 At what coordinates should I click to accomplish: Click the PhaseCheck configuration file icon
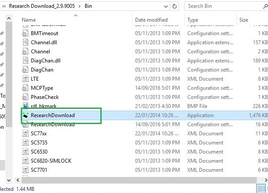tap(26, 97)
